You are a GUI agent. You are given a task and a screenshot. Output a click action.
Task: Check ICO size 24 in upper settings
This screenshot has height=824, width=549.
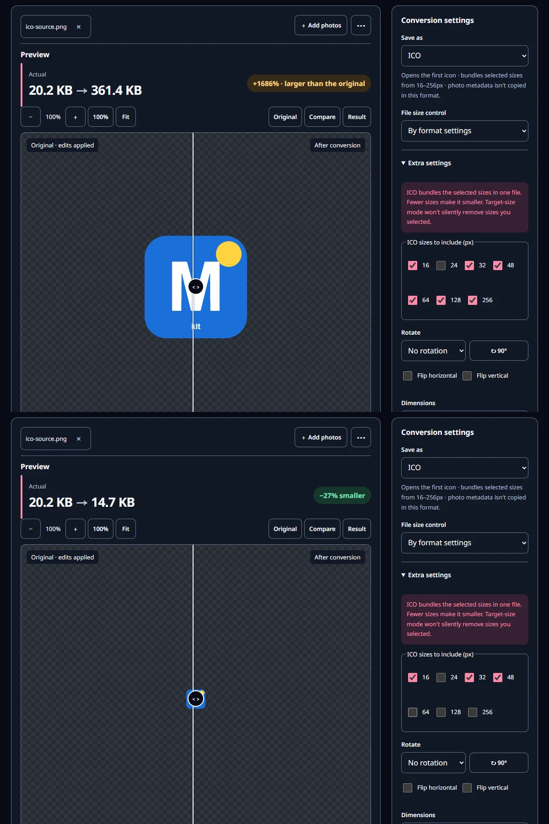tap(441, 266)
